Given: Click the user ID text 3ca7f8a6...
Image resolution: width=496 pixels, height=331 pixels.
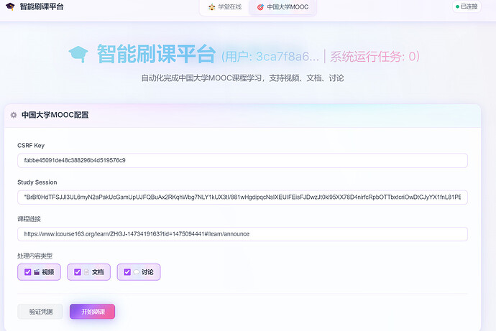Looking at the screenshot, I should click(x=288, y=57).
